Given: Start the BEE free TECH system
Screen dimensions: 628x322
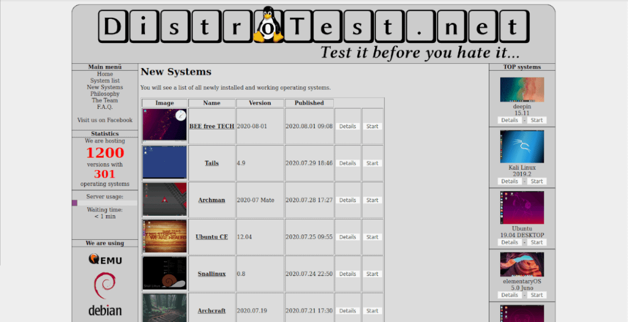Looking at the screenshot, I should 372,126.
